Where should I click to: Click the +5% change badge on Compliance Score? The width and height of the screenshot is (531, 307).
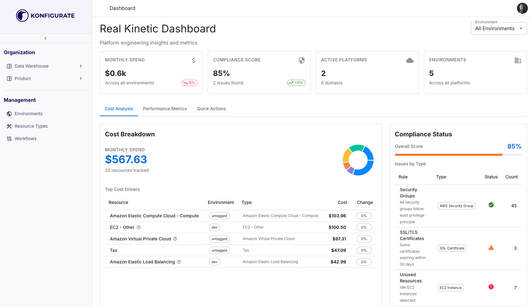coord(296,83)
